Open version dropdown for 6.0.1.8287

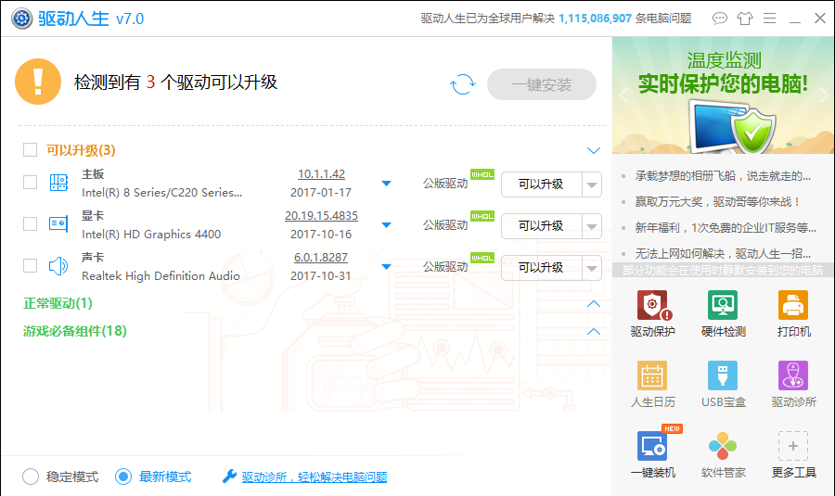(387, 267)
